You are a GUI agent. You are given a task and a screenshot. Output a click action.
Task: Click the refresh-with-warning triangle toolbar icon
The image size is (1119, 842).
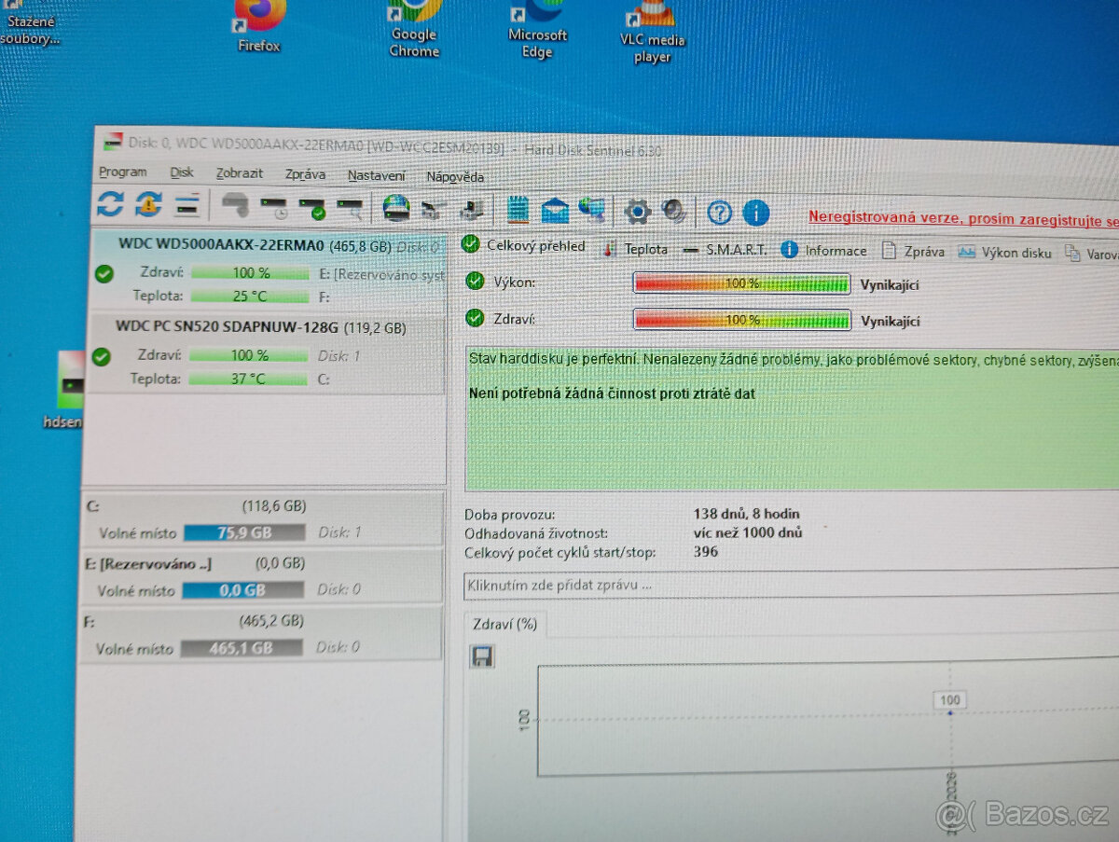(148, 203)
